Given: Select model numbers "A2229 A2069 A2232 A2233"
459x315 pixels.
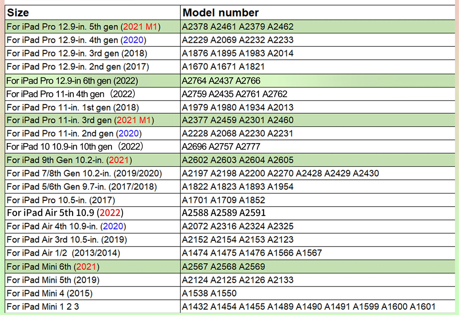Looking at the screenshot, I should pos(237,40).
